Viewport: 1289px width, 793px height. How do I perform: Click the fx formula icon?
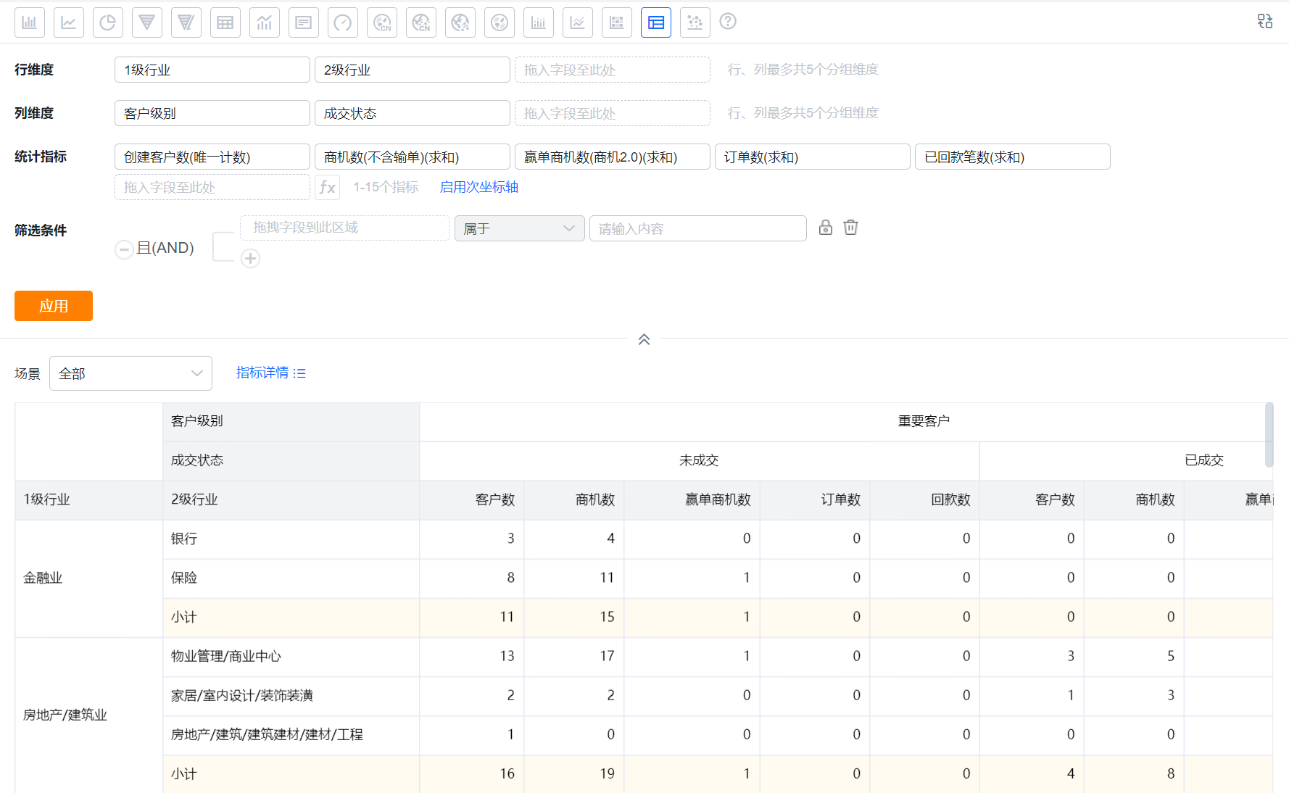[328, 188]
